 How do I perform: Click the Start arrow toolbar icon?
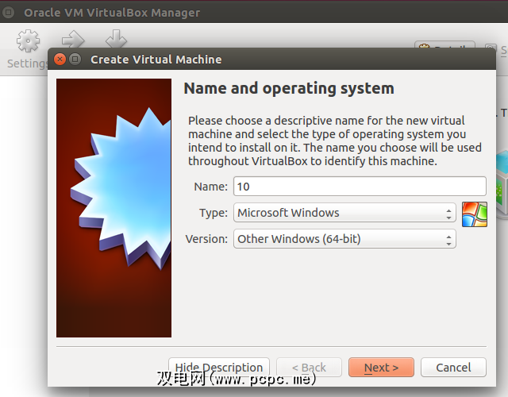[x=73, y=39]
